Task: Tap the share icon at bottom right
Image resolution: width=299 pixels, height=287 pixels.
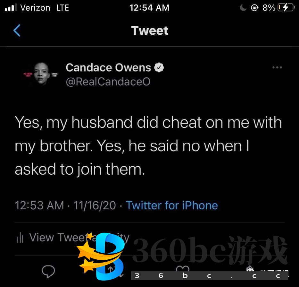Action: (250, 268)
